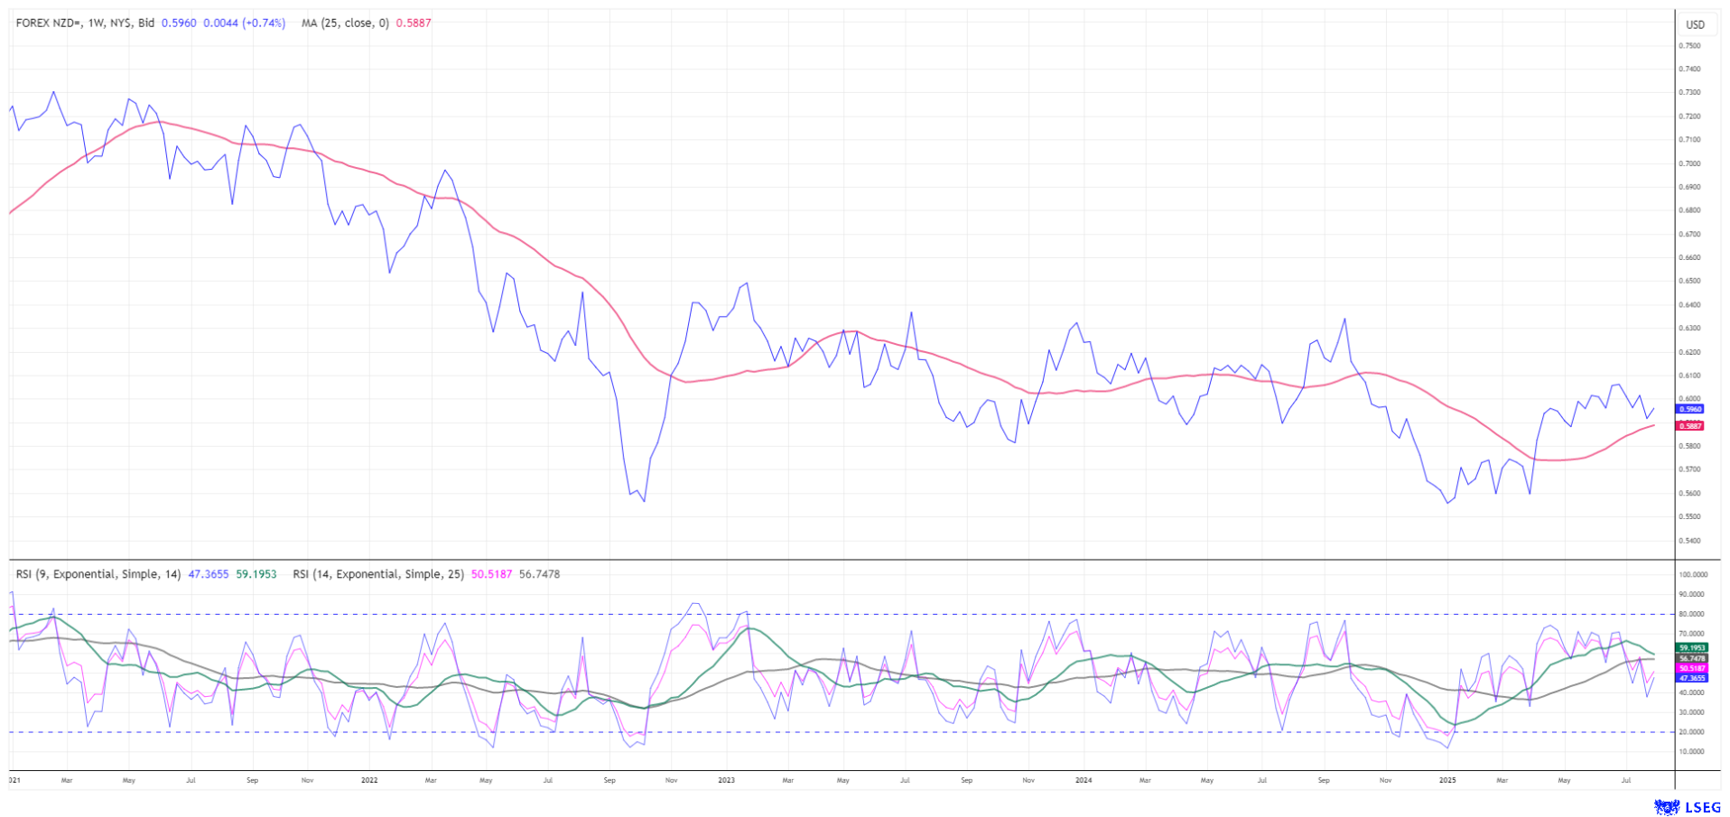Click the USD currency label

(x=1695, y=24)
